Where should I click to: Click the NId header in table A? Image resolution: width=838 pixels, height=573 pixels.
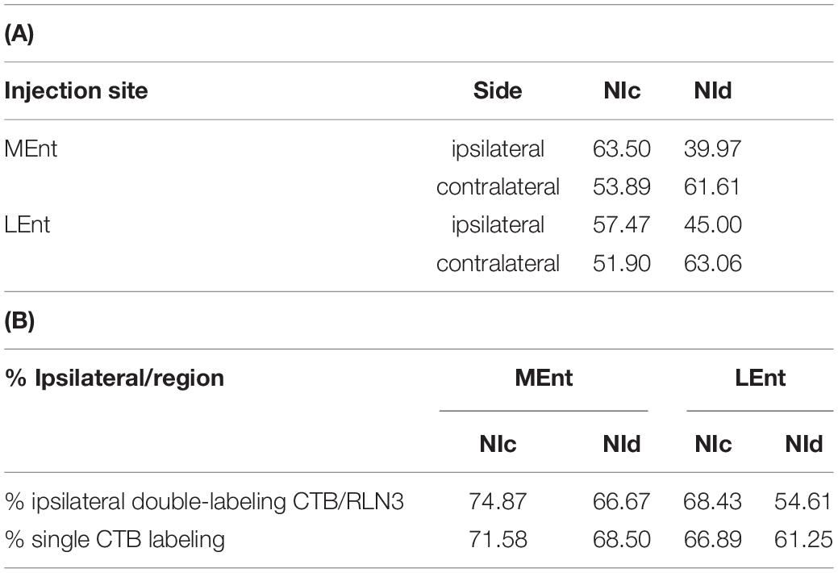point(712,90)
